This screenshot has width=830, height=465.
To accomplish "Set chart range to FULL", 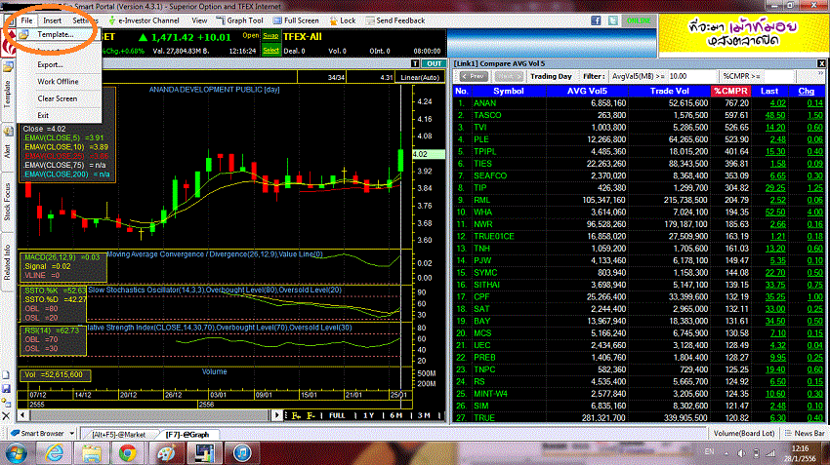I will click(x=337, y=416).
